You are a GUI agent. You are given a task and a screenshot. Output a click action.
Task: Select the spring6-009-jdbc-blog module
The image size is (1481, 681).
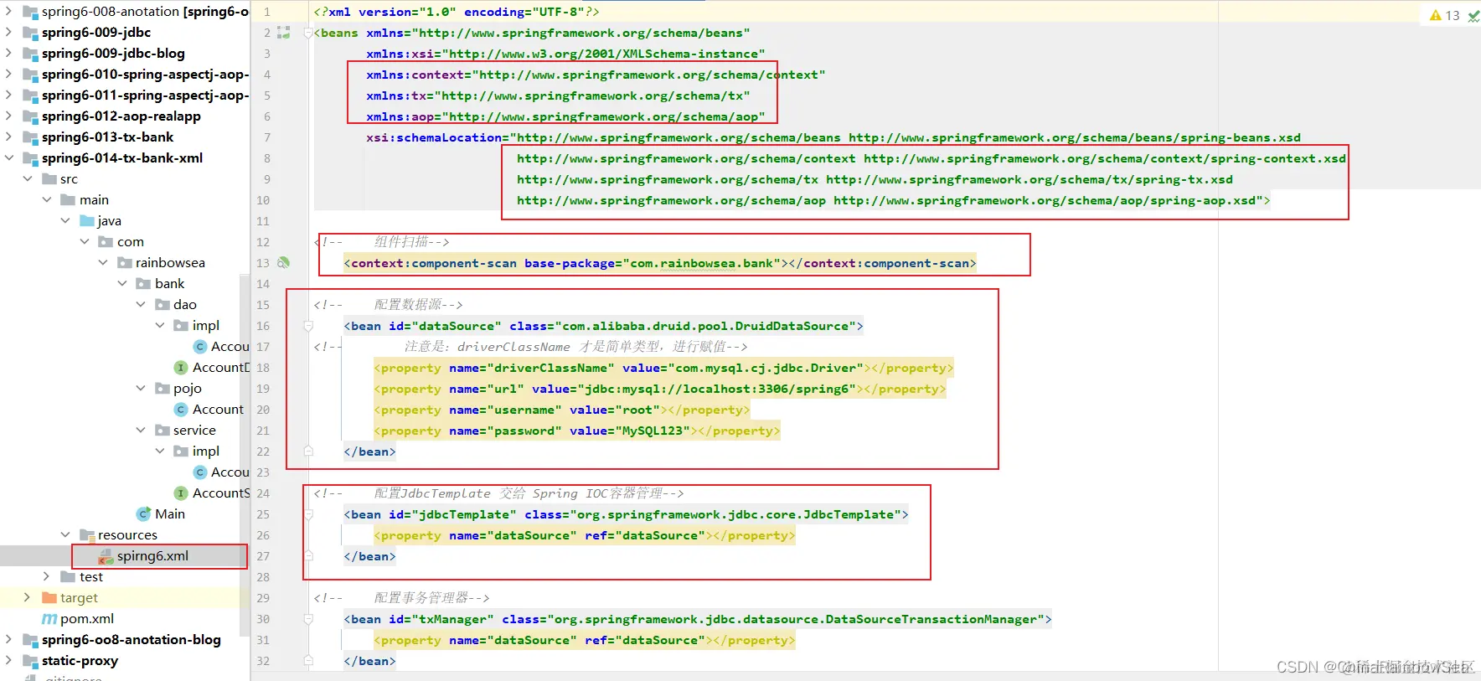113,53
